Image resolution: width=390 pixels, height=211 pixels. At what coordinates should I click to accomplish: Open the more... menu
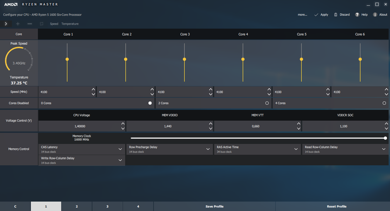click(303, 15)
